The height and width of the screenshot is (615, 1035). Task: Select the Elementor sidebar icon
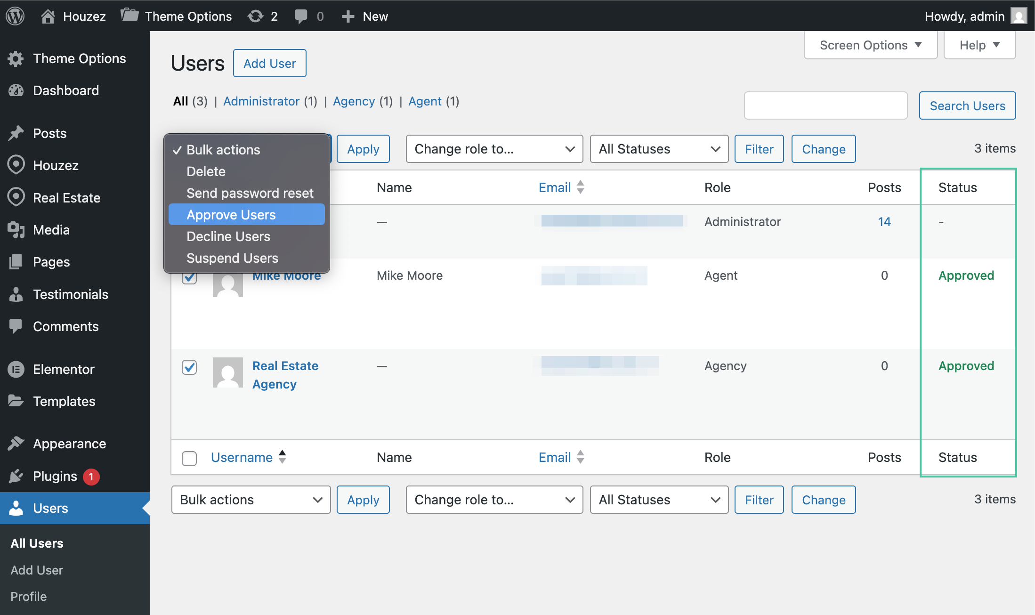point(16,369)
